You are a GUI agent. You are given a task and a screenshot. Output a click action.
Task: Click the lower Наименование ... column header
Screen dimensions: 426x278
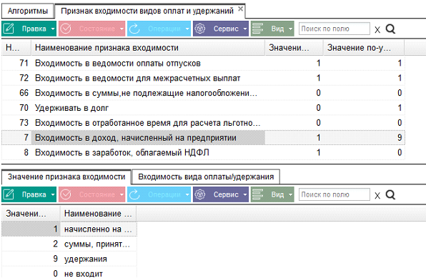pyautogui.click(x=98, y=214)
